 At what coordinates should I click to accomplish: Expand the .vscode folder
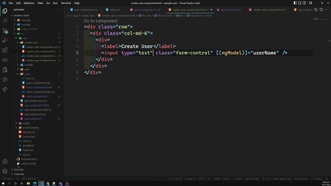25,25
